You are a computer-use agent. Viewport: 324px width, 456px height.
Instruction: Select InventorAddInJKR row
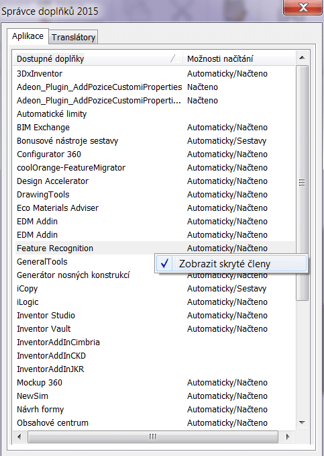(x=154, y=369)
